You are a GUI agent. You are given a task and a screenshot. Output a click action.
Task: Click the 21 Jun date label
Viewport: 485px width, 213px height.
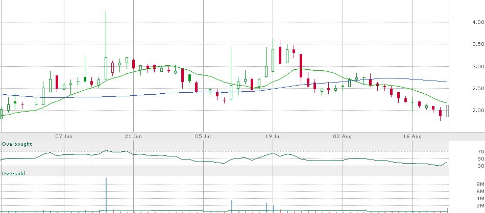click(133, 137)
